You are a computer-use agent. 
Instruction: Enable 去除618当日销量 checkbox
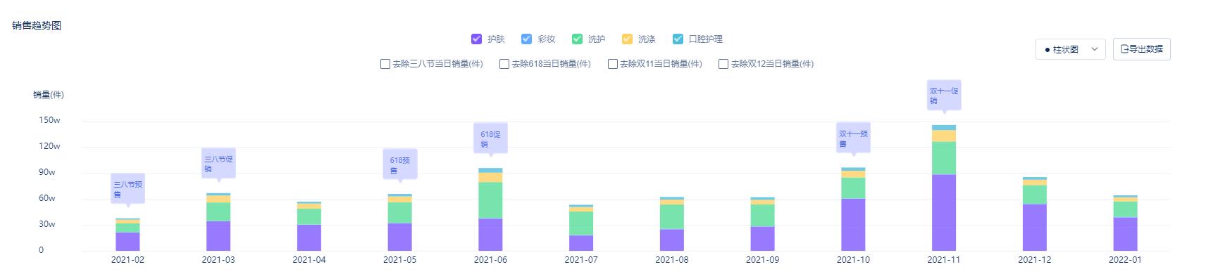coord(504,64)
